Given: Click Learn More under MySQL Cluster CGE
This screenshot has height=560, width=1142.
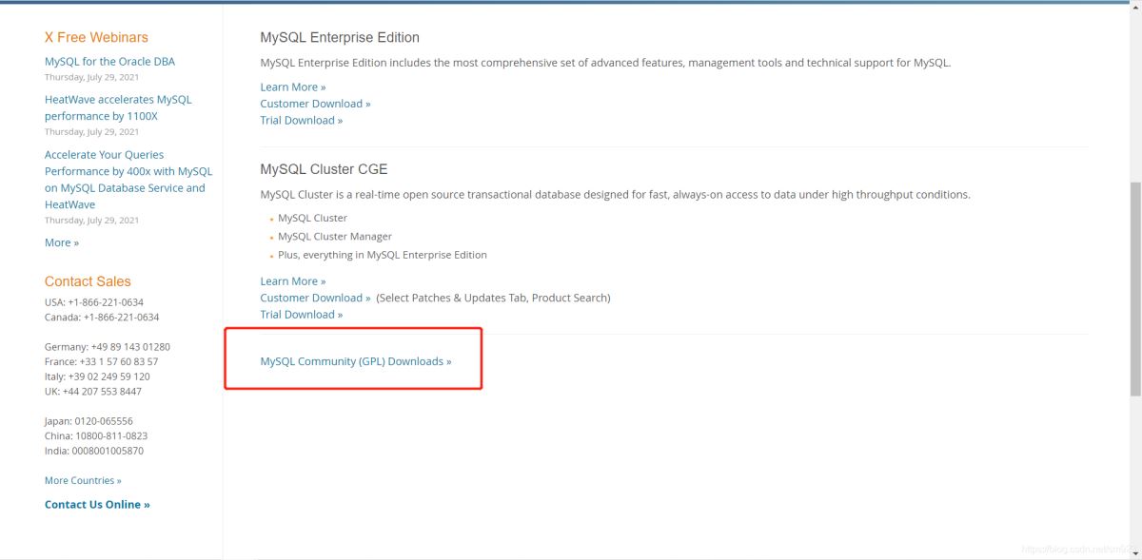Looking at the screenshot, I should coord(292,281).
